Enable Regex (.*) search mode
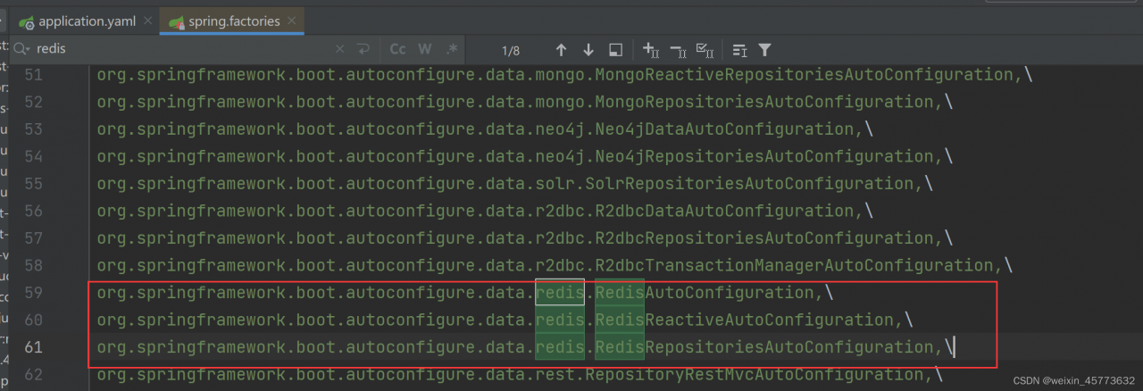Viewport: 1143px width, 391px height. coord(452,49)
